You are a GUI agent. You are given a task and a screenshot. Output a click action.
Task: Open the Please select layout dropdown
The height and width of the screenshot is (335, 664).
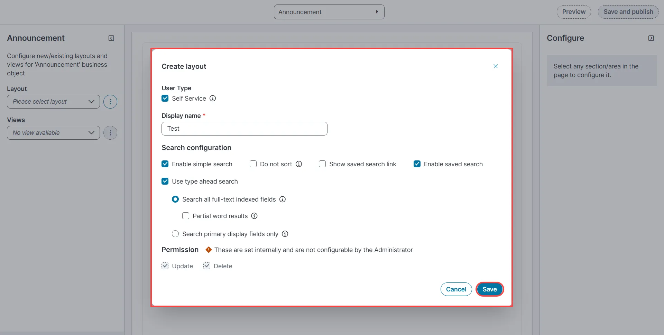(x=53, y=102)
